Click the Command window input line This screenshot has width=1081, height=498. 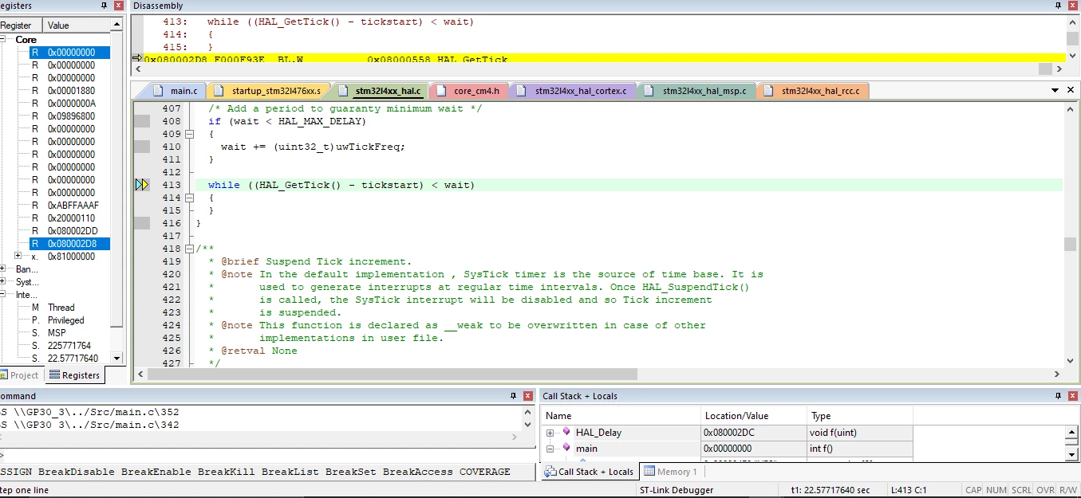(267, 456)
